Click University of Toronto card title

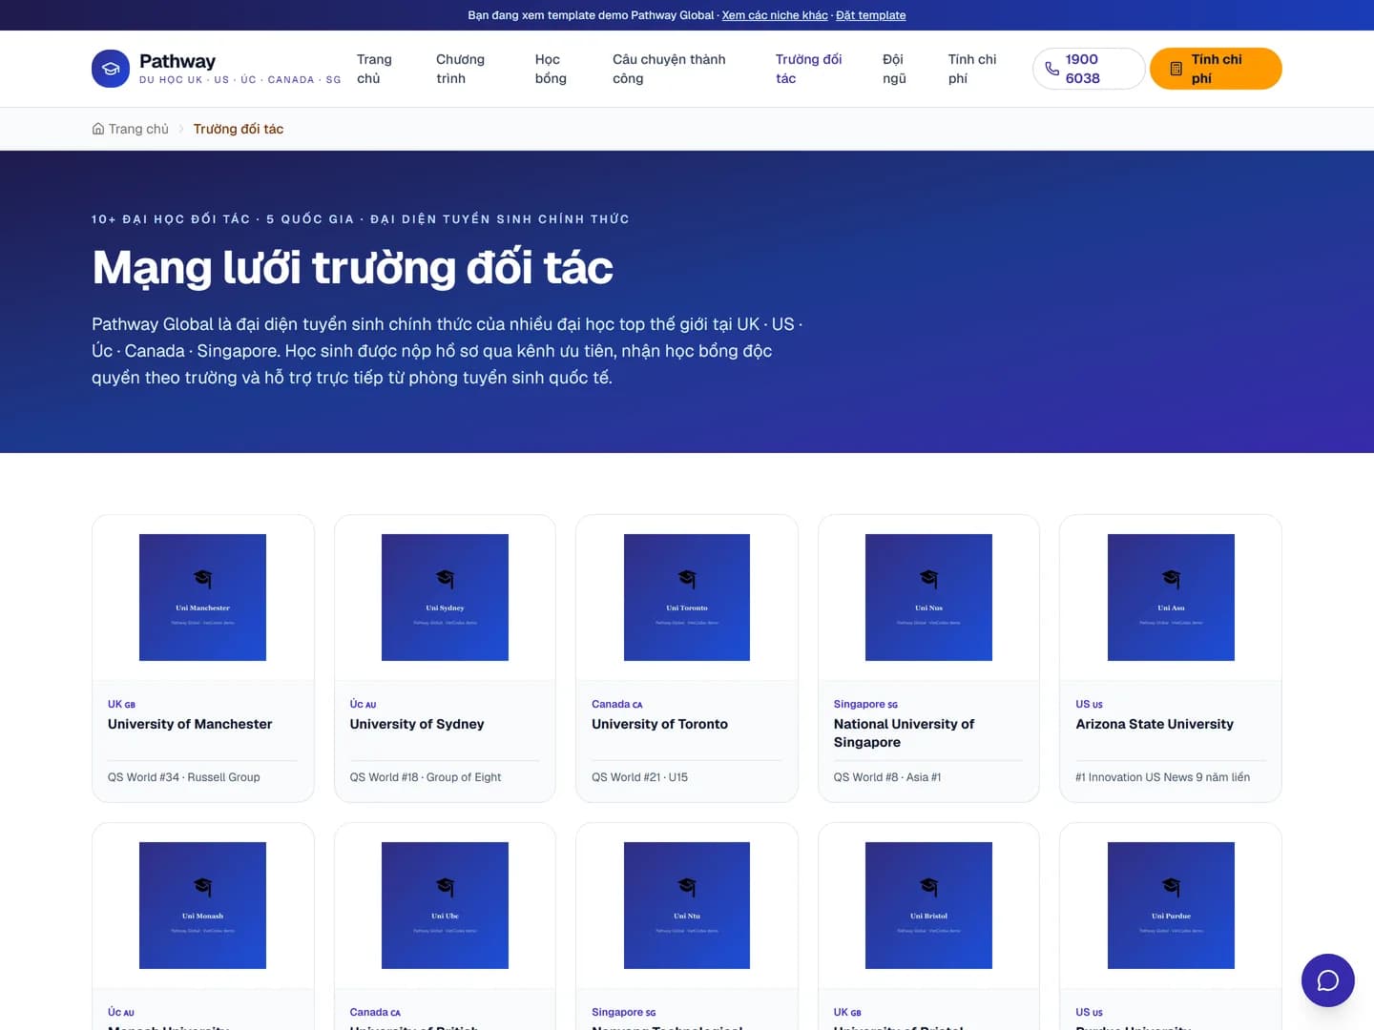pos(659,724)
